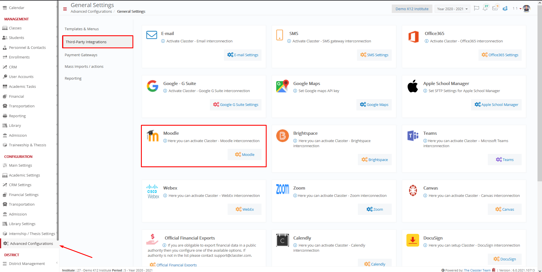Click the WebEx settings button
Screen dimensions: 542x272
pos(245,209)
